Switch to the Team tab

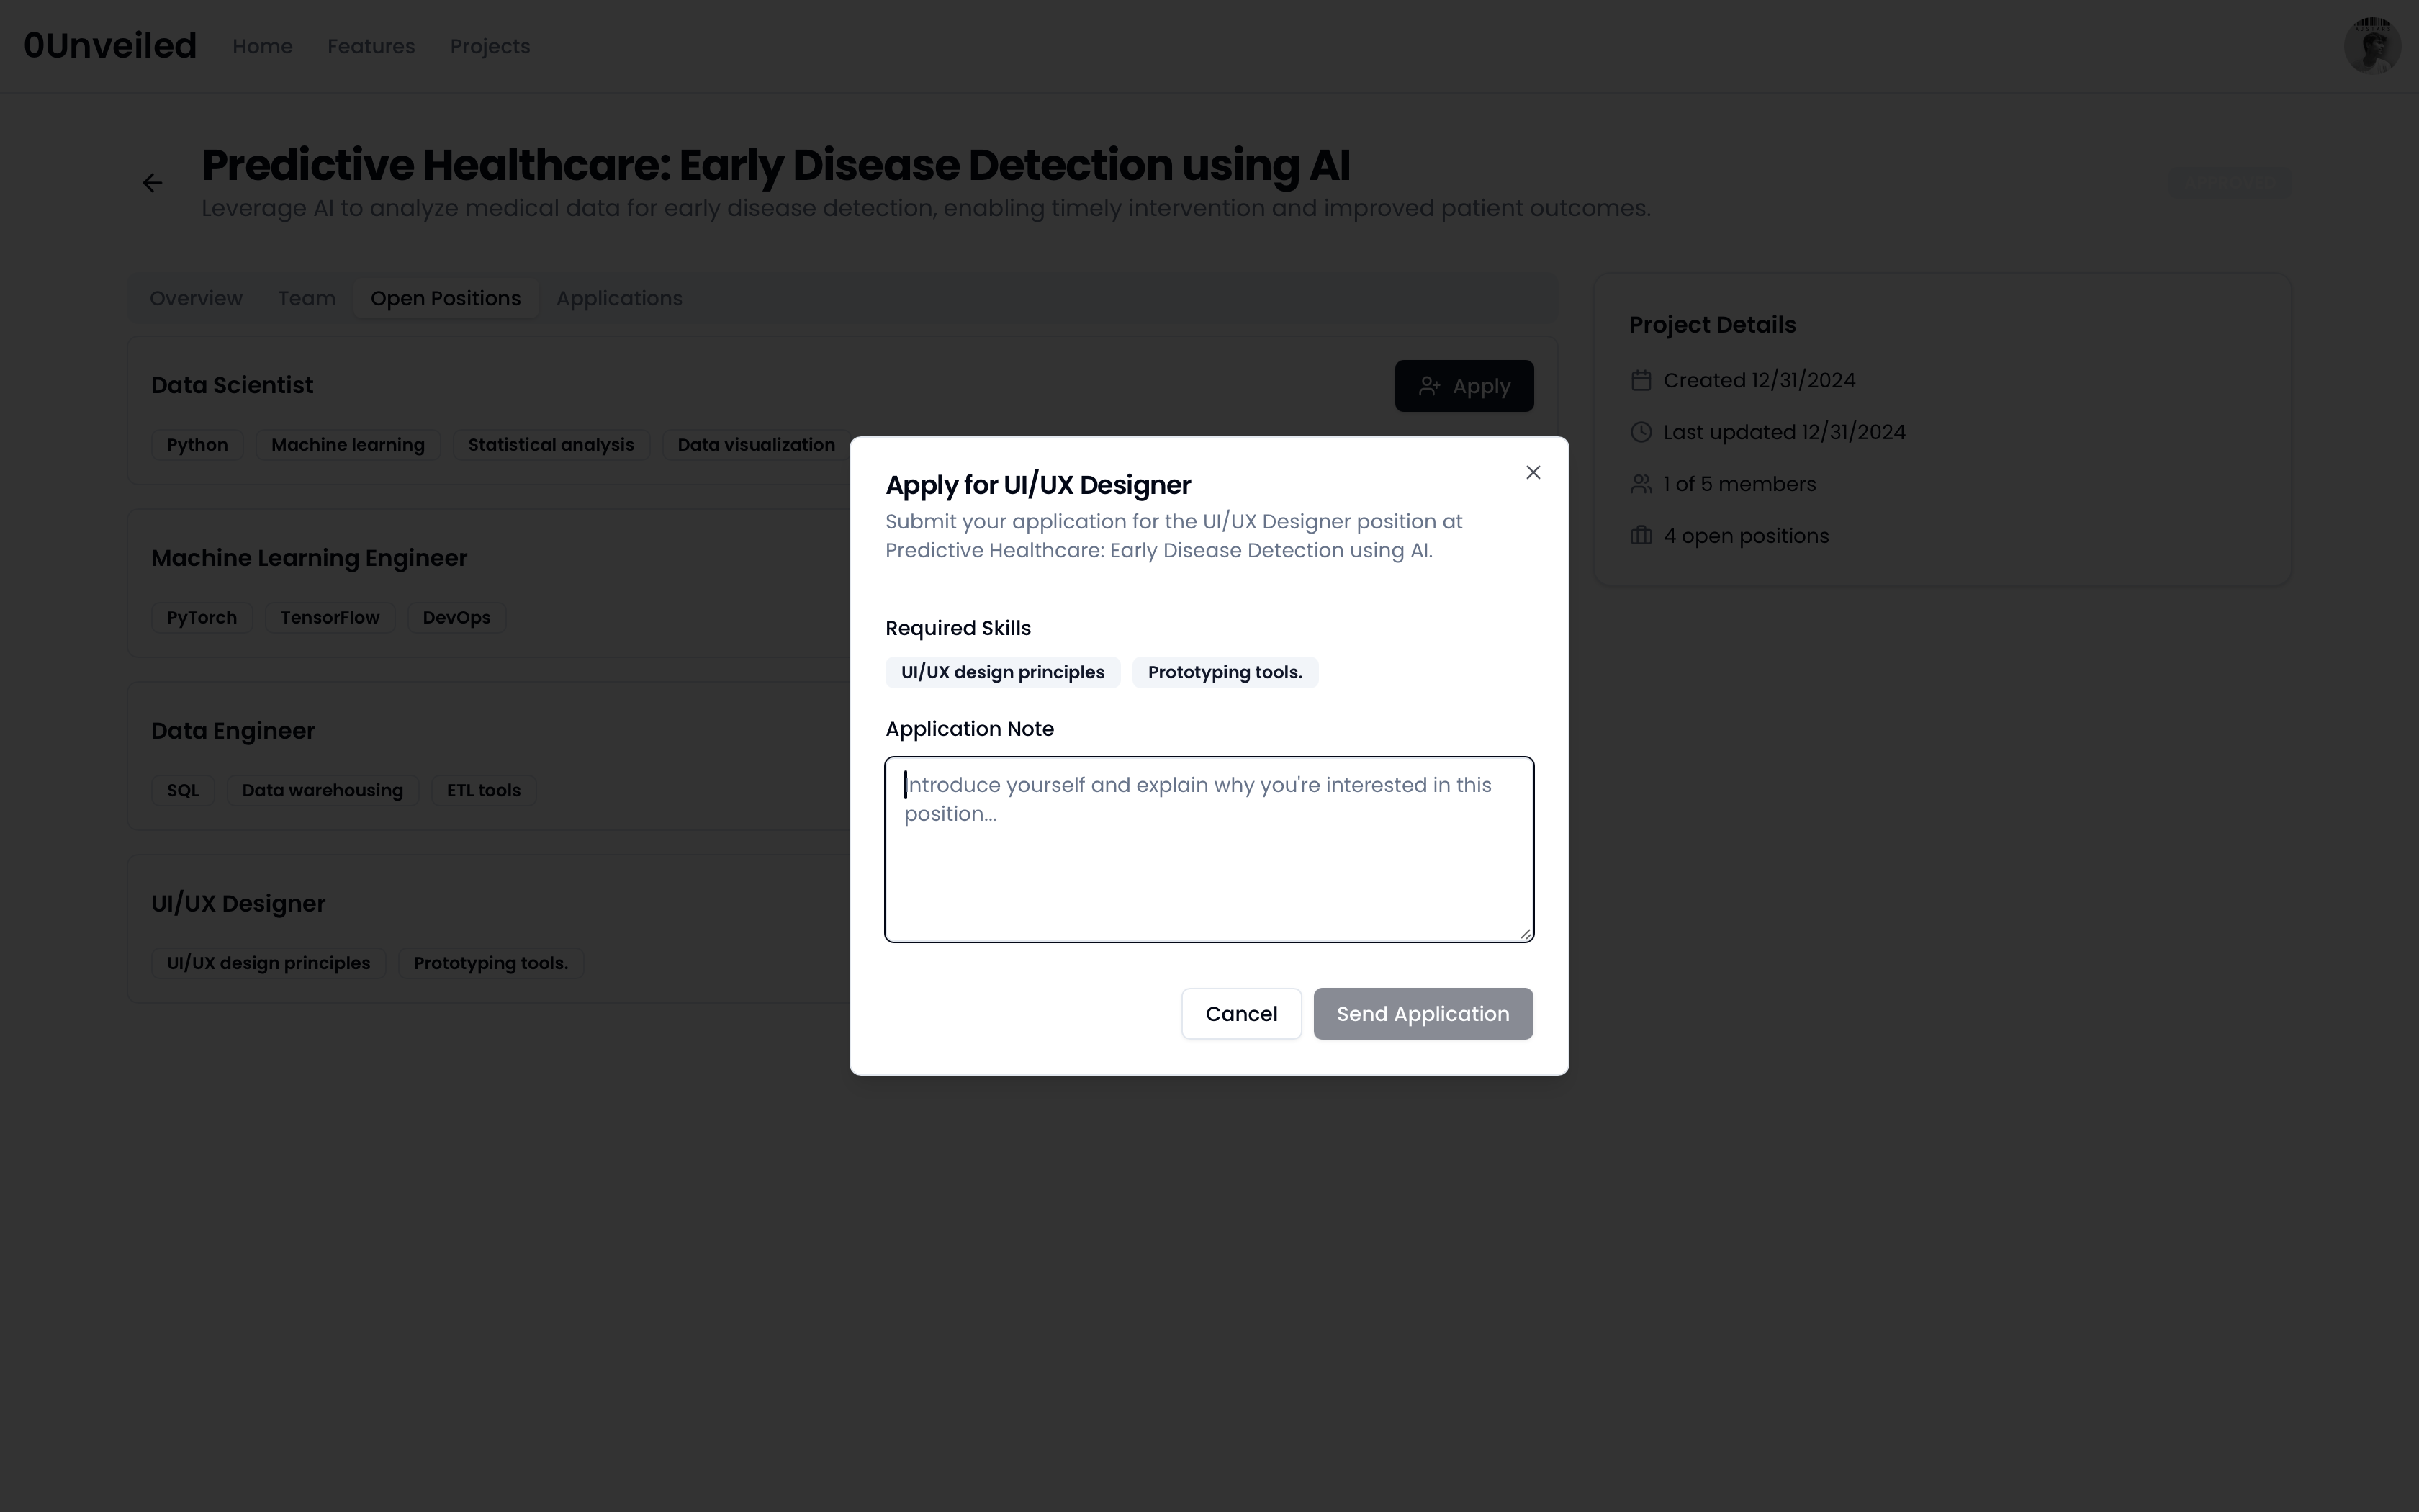(x=306, y=298)
